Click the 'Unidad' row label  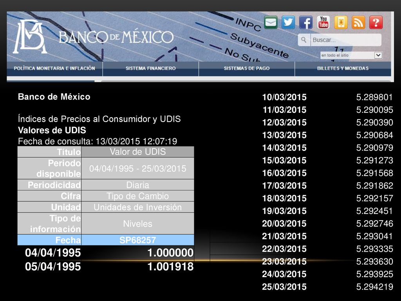coord(50,207)
